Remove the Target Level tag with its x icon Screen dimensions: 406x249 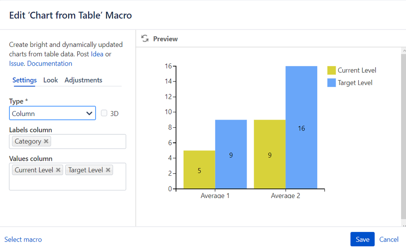(x=108, y=170)
